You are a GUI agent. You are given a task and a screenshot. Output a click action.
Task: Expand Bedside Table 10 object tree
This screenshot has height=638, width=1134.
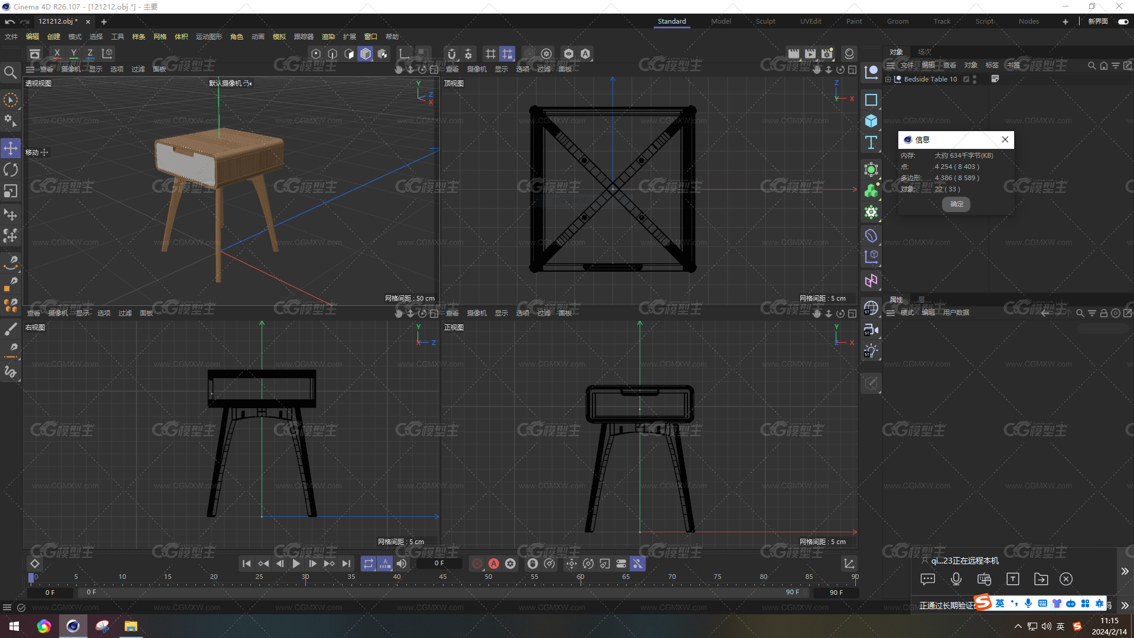888,79
